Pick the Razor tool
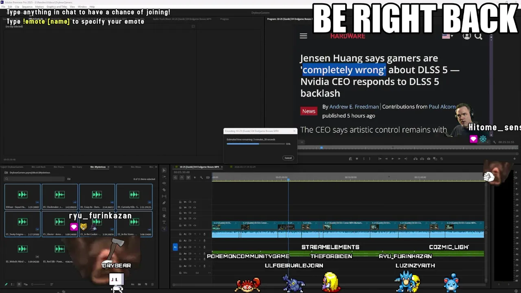Screen dimensions: 521x293 [x=164, y=190]
